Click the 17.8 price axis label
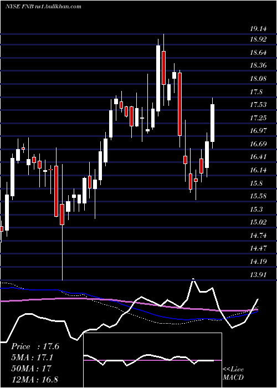 (256, 93)
